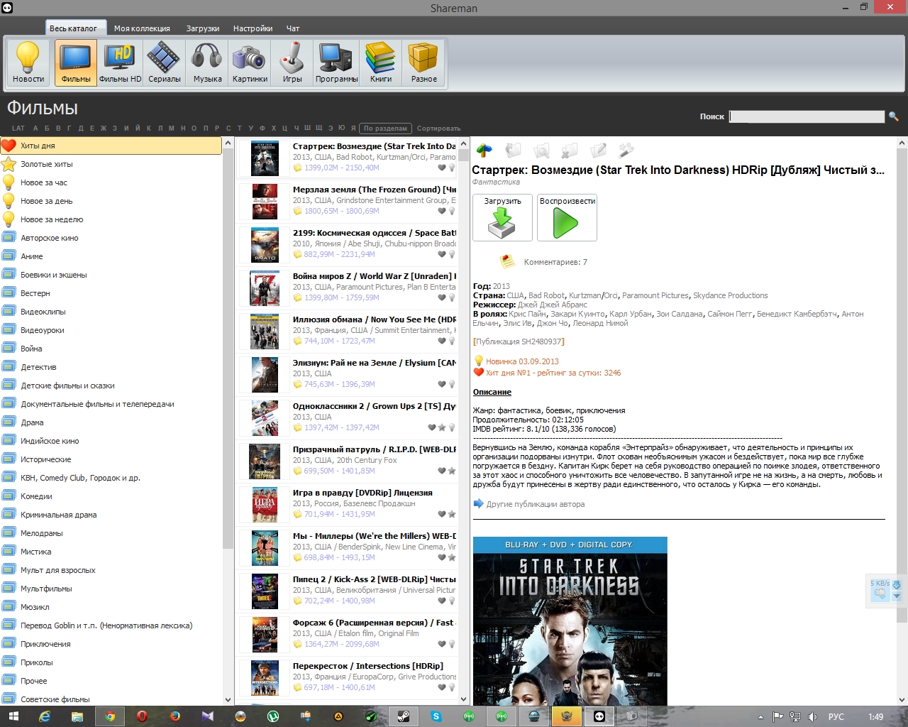Show hidden system tray icons

click(760, 717)
